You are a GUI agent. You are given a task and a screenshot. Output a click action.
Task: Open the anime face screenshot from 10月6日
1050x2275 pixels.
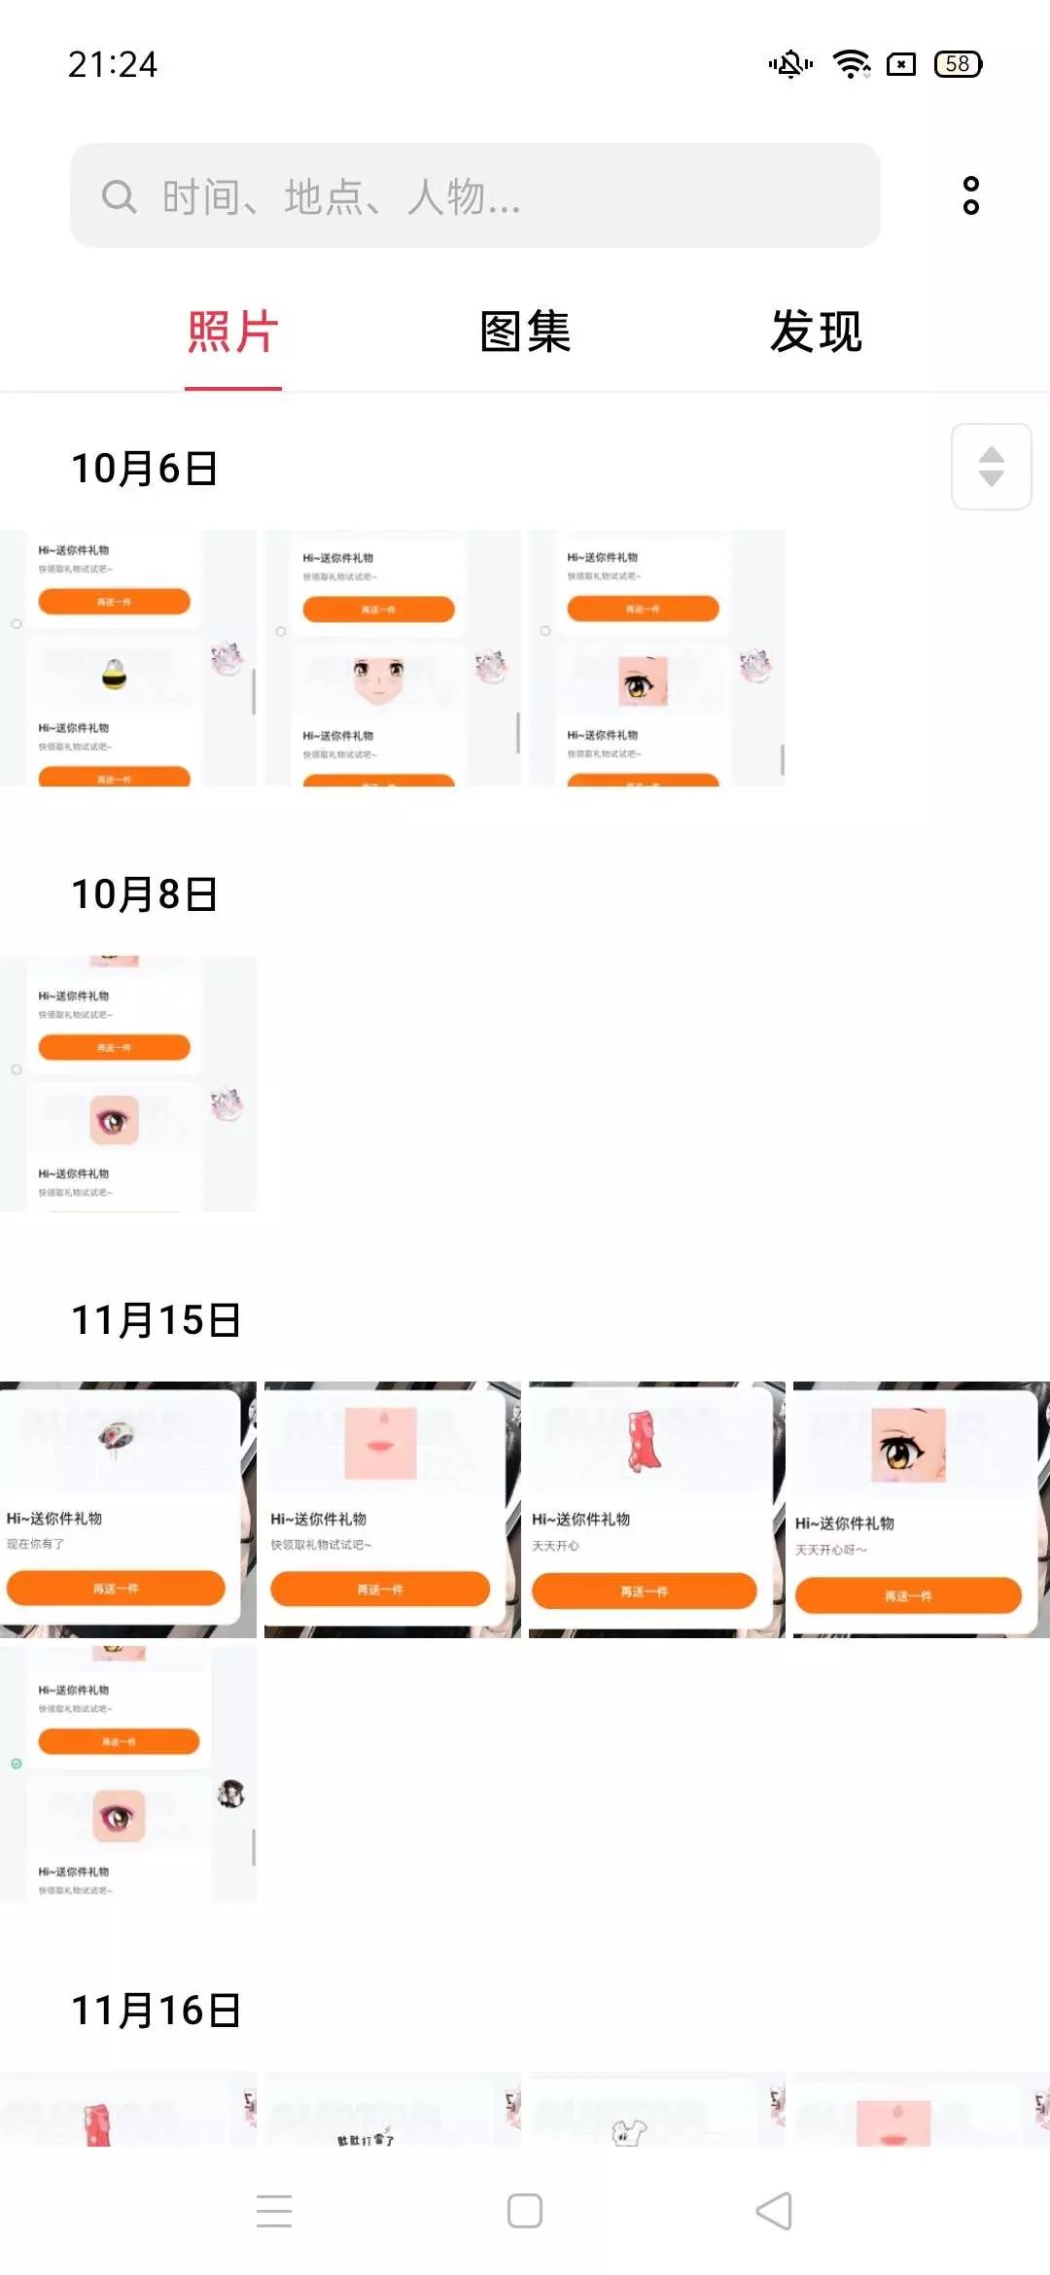(x=393, y=658)
